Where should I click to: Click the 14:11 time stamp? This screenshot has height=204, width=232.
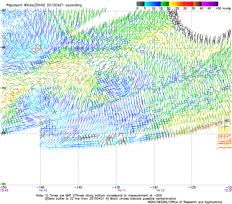pyautogui.click(x=121, y=191)
